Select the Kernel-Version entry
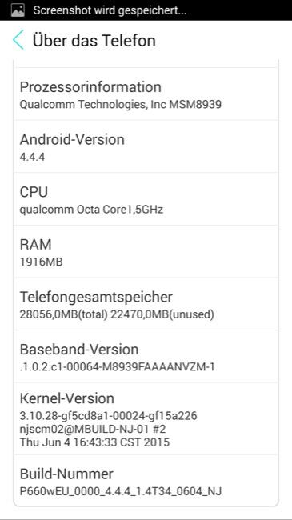Screen dimensions: 292x520 (146, 418)
